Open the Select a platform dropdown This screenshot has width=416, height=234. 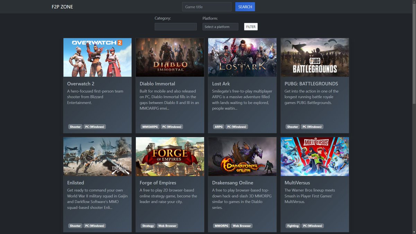220,27
